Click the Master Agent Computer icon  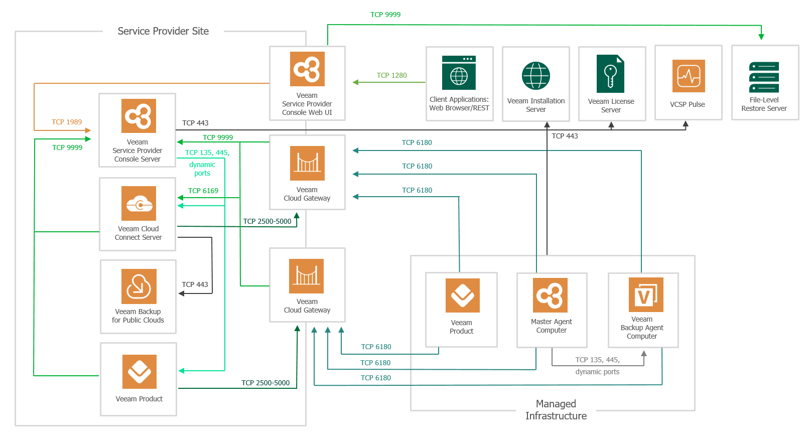pos(550,295)
